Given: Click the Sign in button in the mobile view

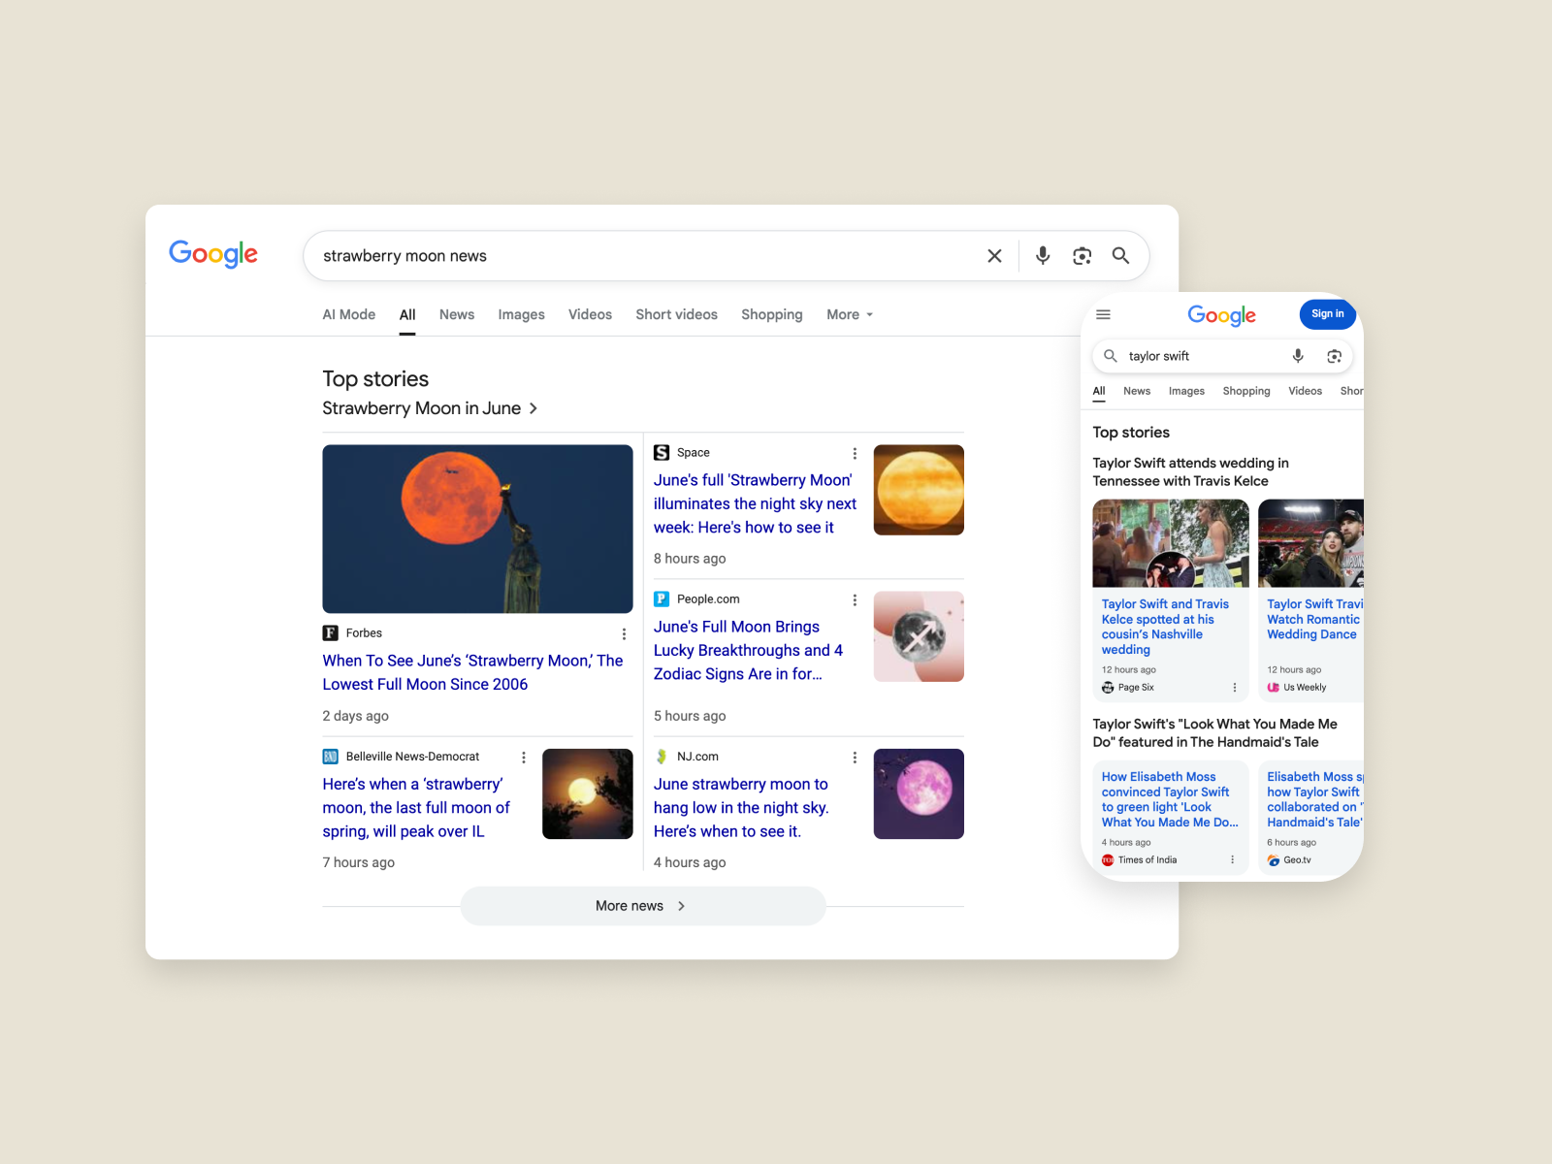Looking at the screenshot, I should [x=1328, y=314].
